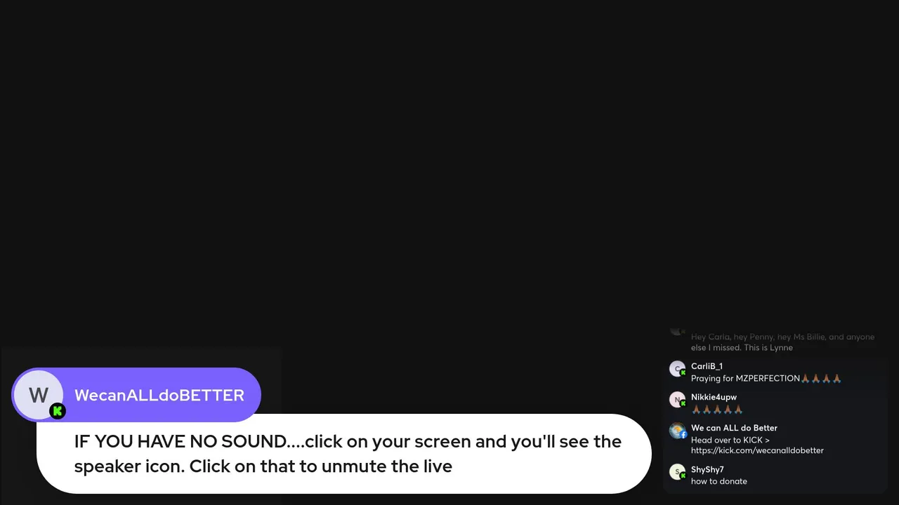
Task: Open CarliB_1's profile avatar in chat
Action: (x=677, y=369)
